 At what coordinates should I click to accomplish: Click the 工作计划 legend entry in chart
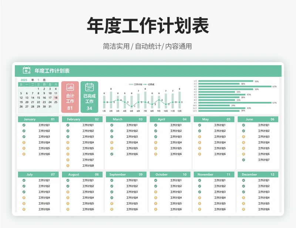click(135, 84)
